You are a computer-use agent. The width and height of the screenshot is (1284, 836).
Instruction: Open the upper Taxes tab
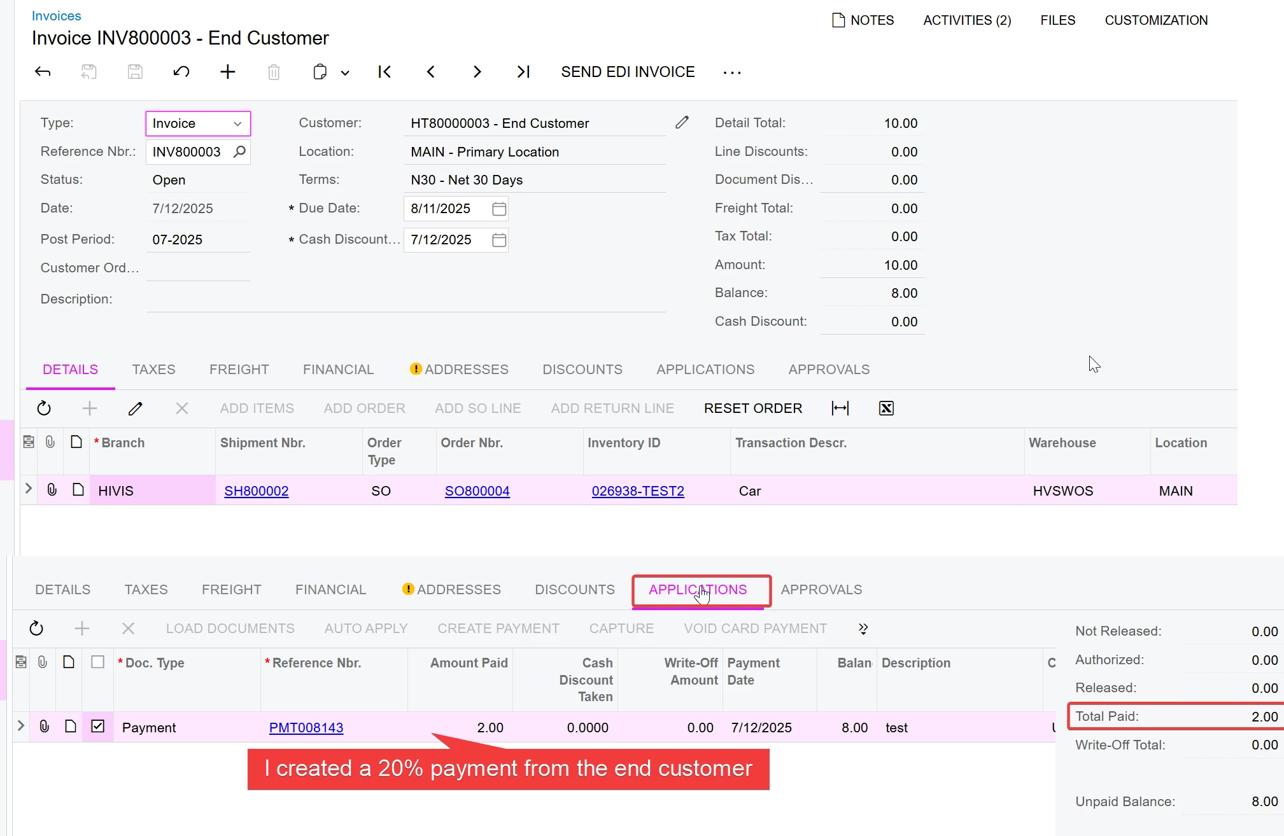153,370
